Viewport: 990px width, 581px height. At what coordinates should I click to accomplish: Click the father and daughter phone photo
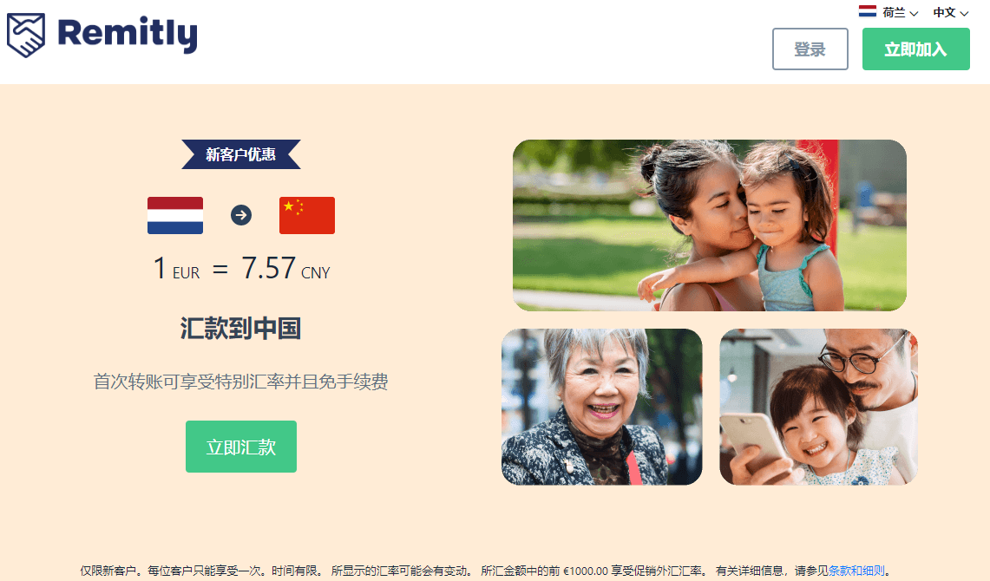(x=818, y=407)
